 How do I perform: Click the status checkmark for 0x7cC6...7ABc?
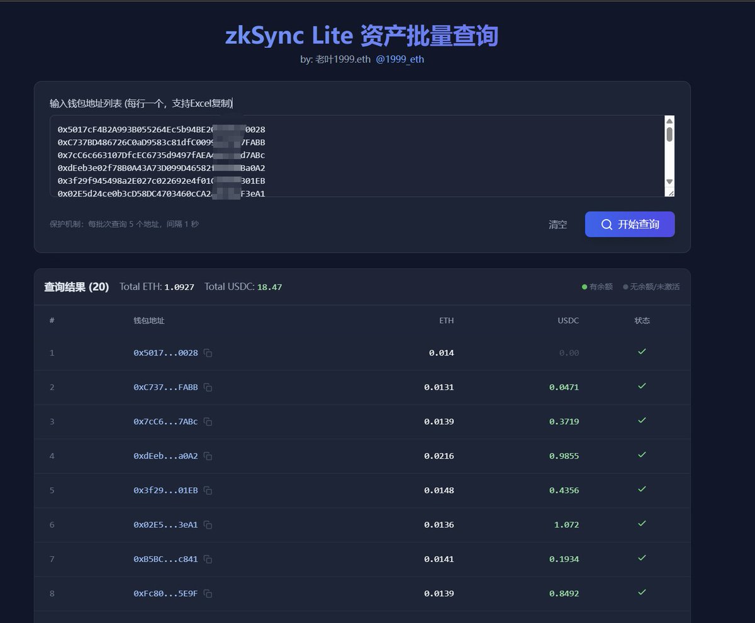point(642,420)
